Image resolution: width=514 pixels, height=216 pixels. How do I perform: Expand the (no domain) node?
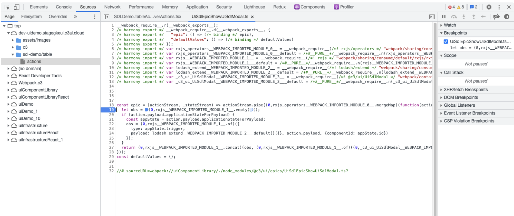(x=8, y=69)
